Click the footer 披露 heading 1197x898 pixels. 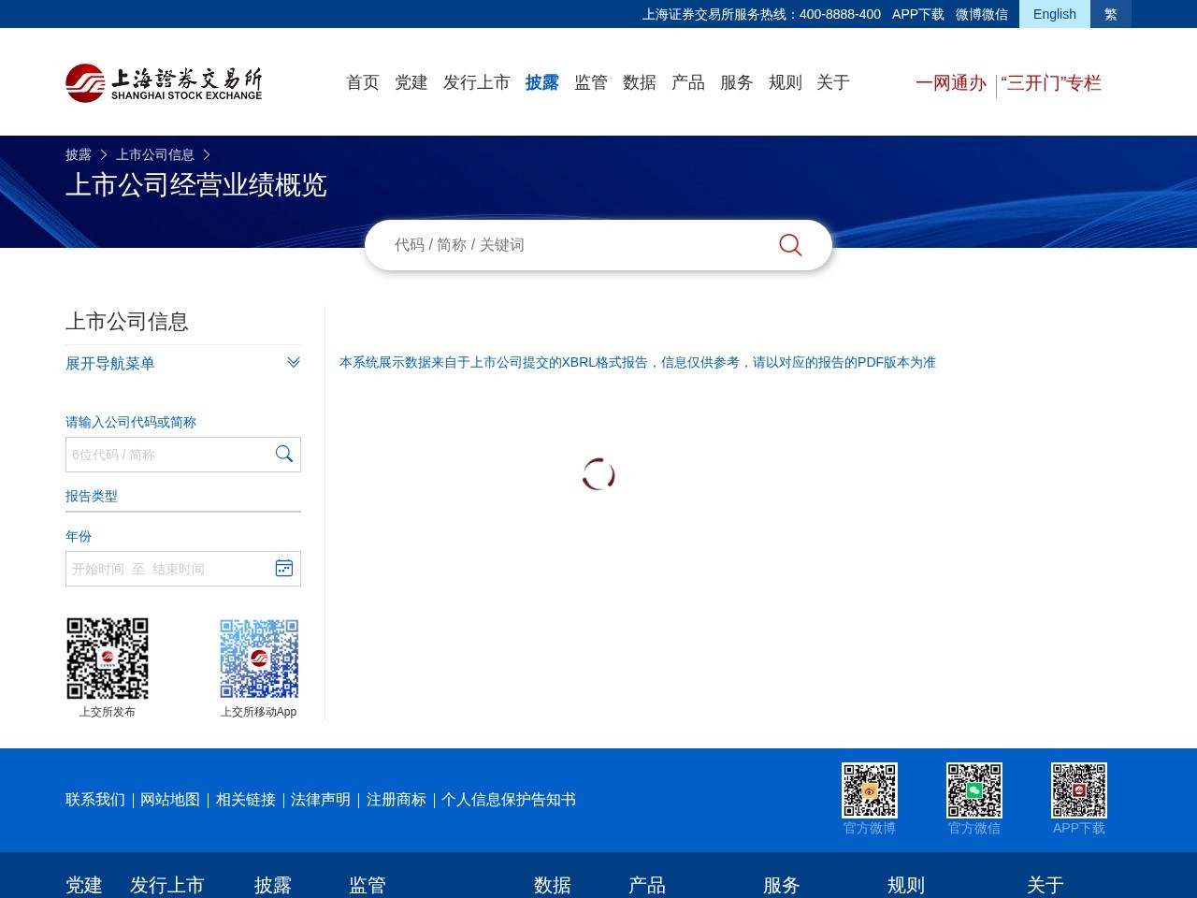pos(273,885)
